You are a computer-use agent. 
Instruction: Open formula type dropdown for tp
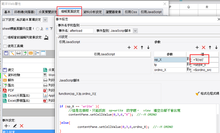tap(189, 65)
